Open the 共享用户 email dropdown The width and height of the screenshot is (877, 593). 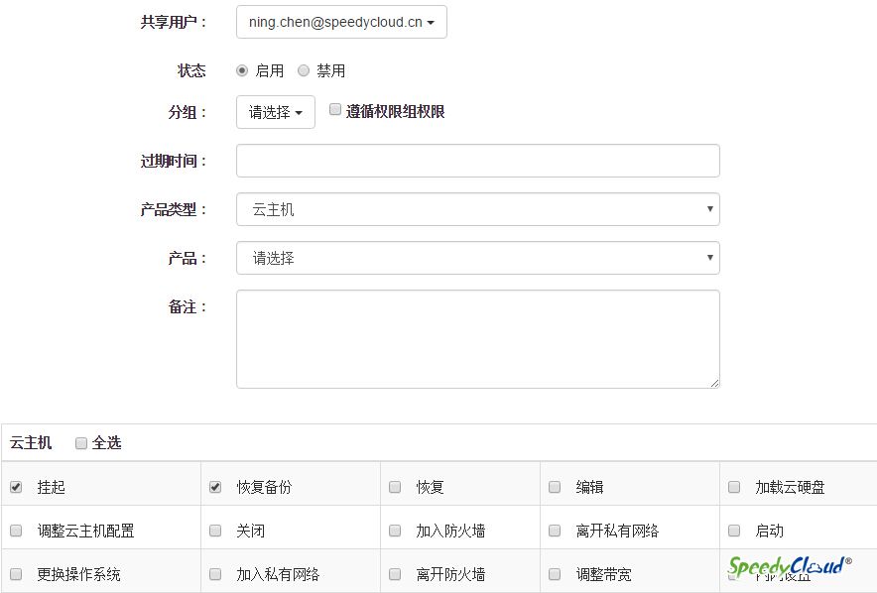tap(341, 22)
